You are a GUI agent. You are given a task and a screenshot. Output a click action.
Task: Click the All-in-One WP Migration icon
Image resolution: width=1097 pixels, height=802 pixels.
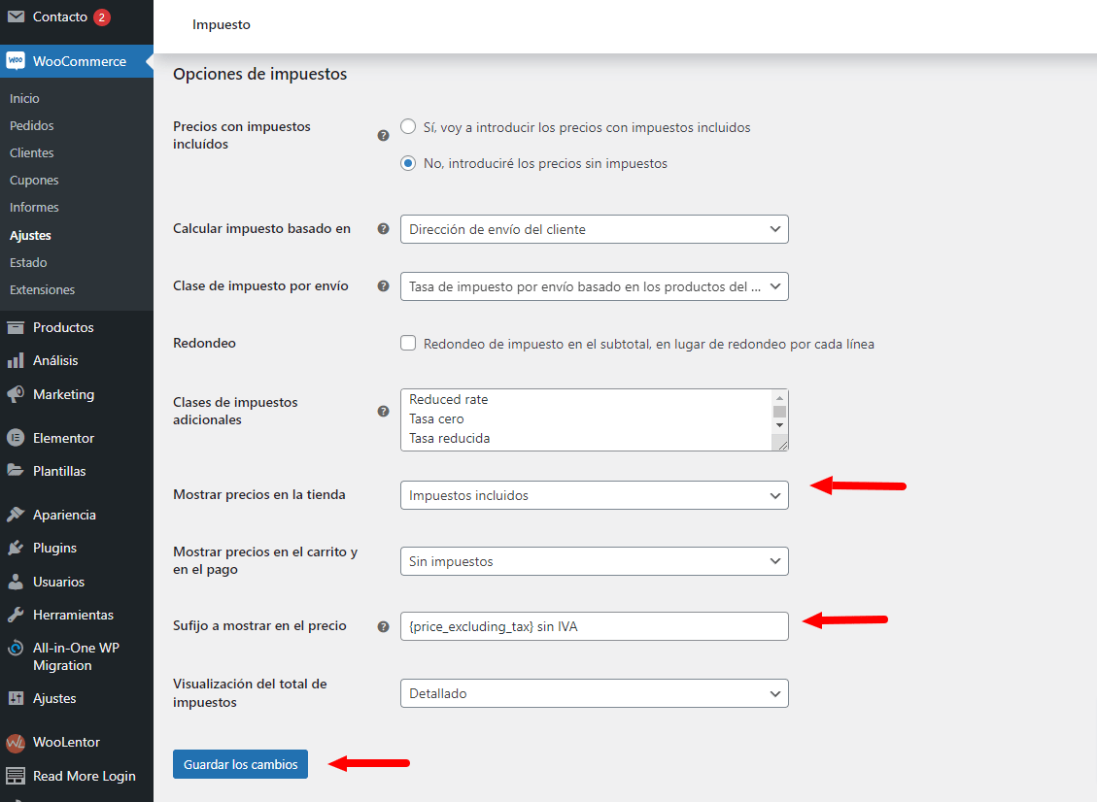[16, 649]
